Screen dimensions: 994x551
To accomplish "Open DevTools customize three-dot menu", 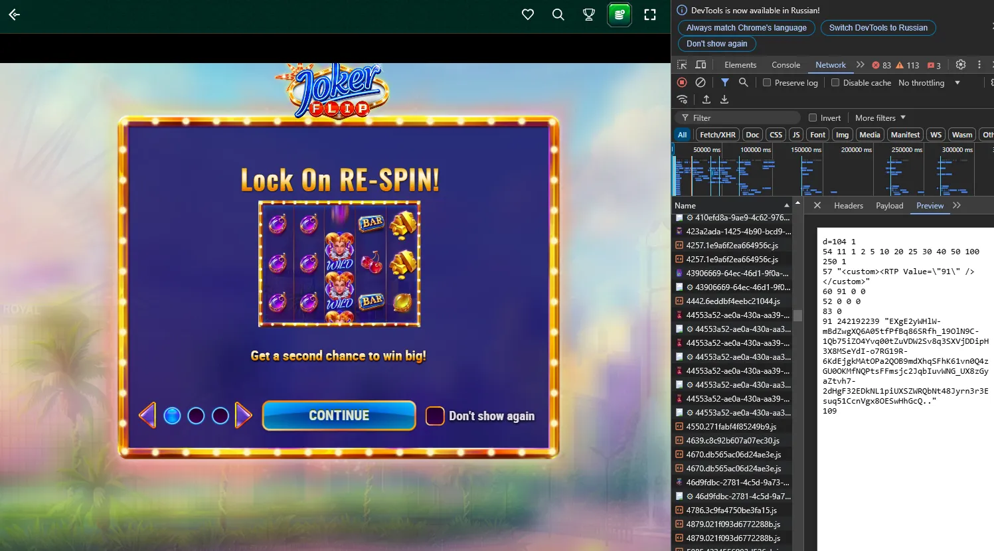I will click(x=979, y=64).
